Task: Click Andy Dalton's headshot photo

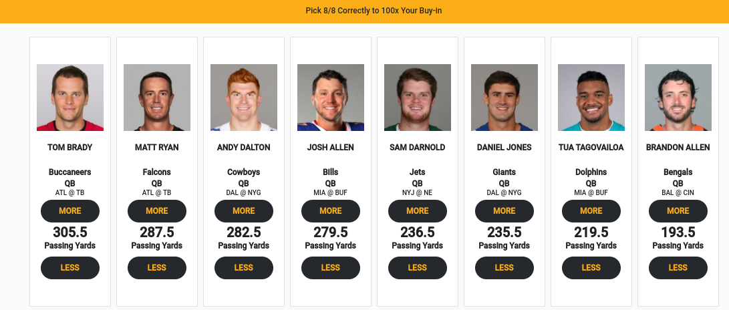Action: pos(244,98)
